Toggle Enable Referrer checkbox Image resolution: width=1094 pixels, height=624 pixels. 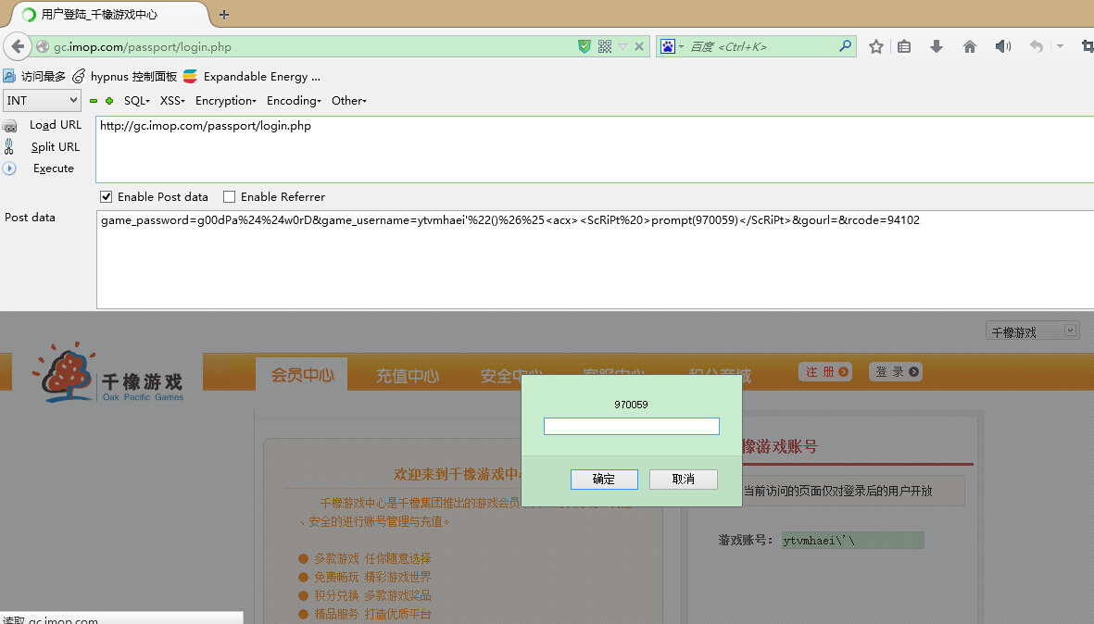[x=229, y=196]
